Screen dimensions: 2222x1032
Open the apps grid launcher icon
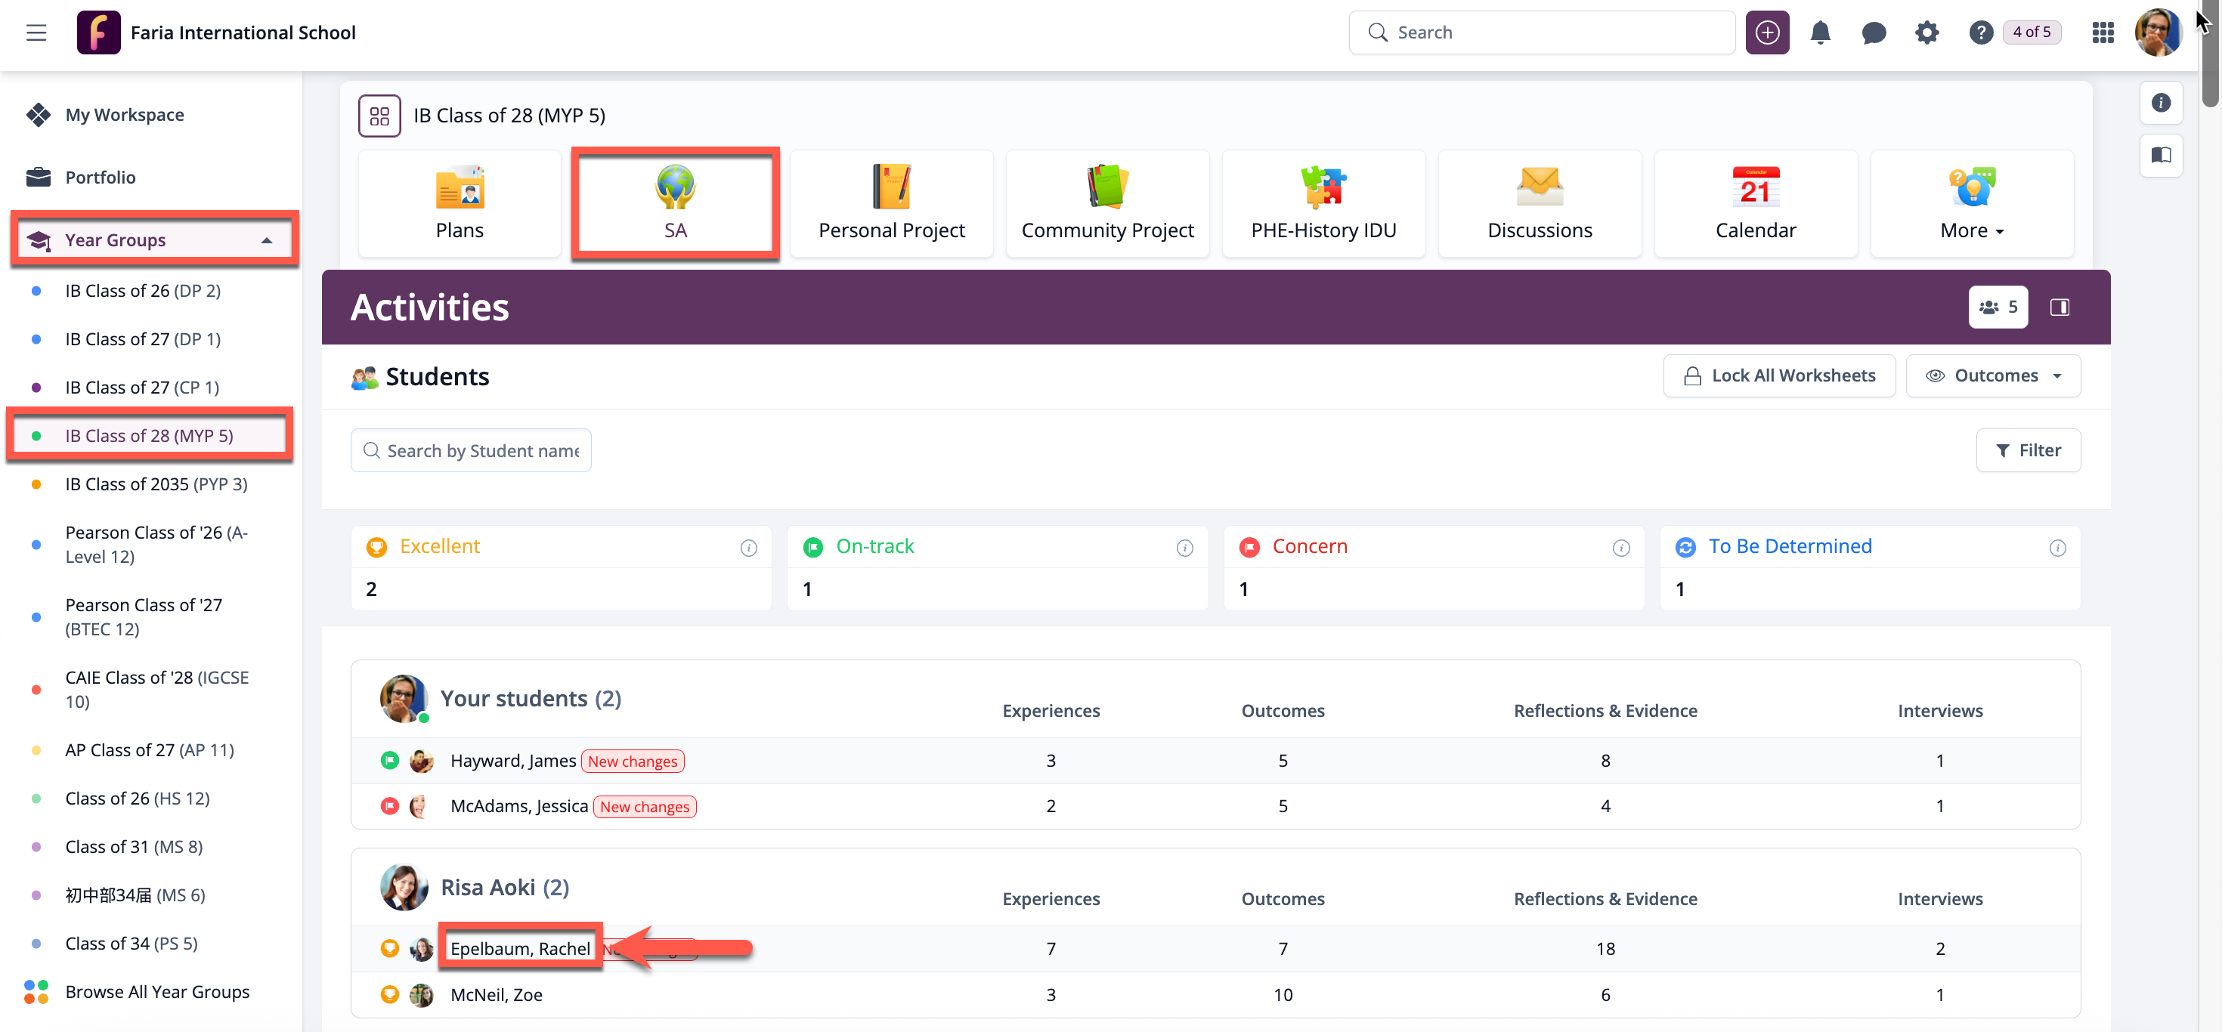pyautogui.click(x=2103, y=32)
